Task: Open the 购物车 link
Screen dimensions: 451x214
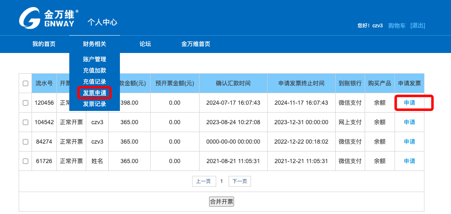Action: pos(397,26)
